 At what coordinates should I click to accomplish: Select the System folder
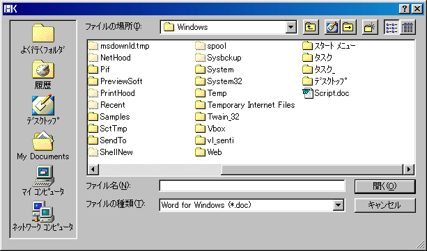click(x=215, y=70)
